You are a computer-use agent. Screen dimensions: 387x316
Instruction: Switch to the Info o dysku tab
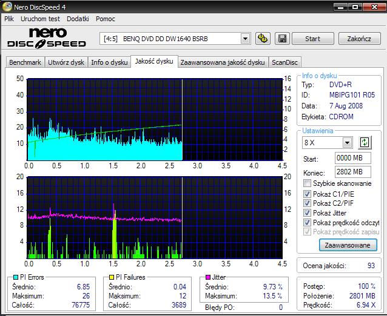[x=109, y=62]
